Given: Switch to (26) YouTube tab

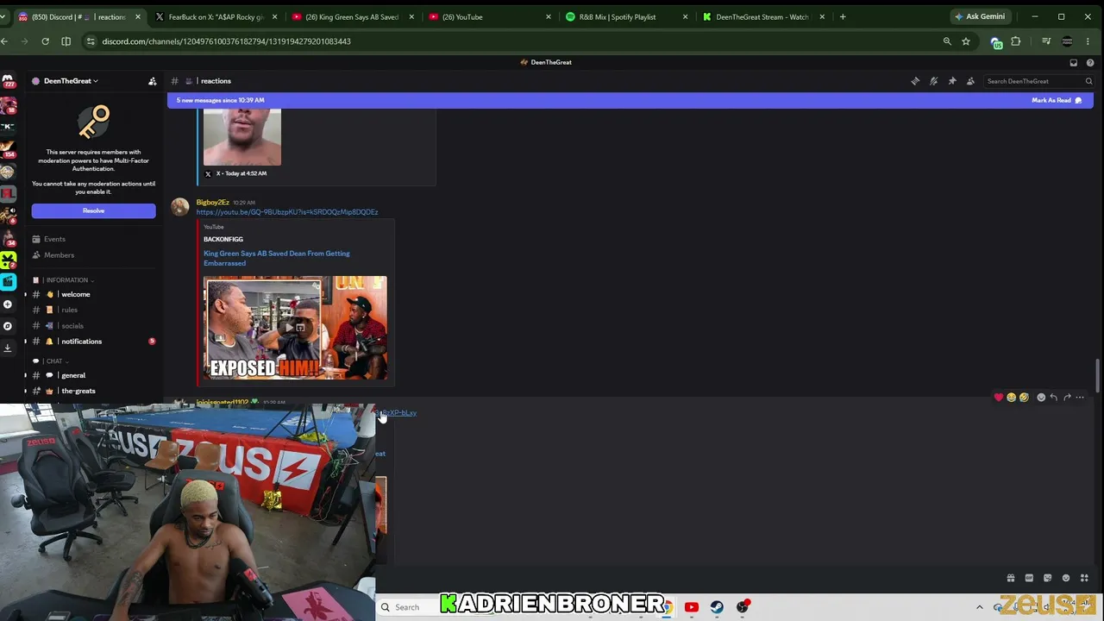Looking at the screenshot, I should tap(488, 16).
